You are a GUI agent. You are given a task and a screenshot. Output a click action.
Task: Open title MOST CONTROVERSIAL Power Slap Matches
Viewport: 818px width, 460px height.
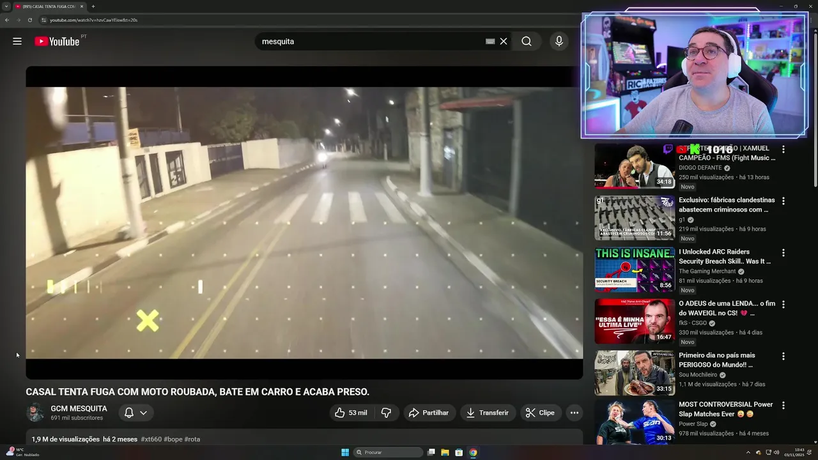click(x=726, y=410)
